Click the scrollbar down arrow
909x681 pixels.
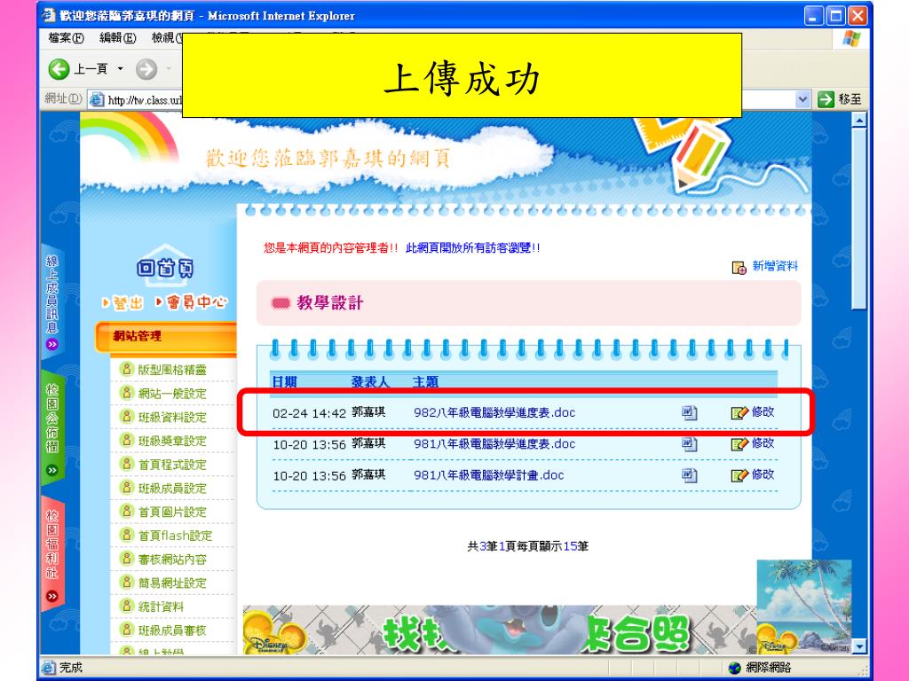[859, 646]
